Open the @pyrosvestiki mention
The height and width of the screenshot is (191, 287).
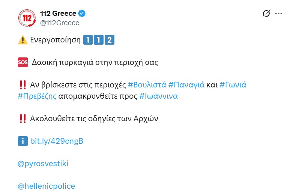pos(43,164)
